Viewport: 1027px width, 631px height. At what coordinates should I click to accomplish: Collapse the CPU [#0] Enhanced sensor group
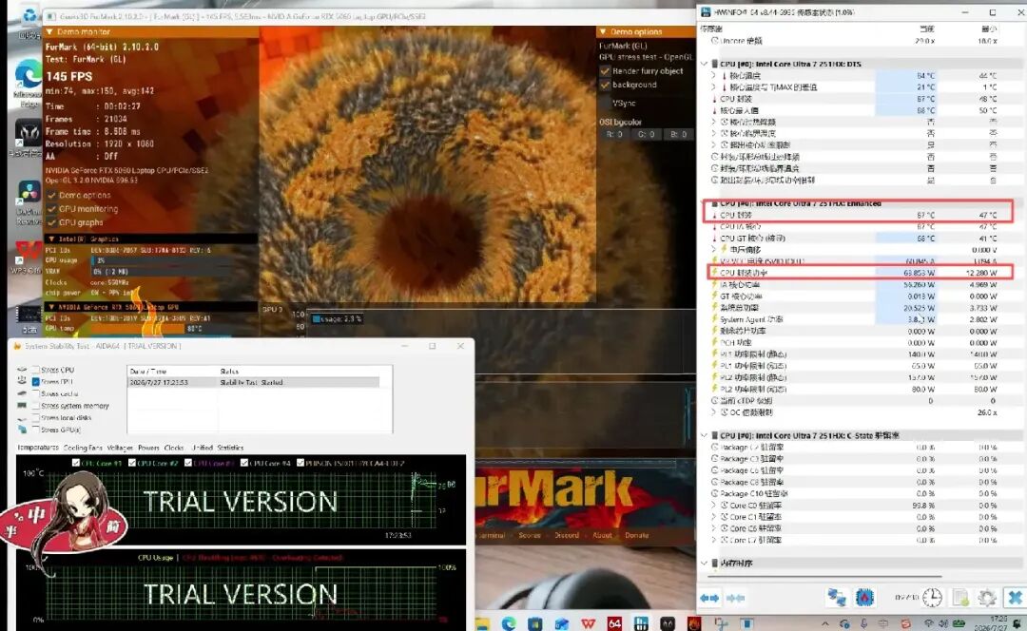point(704,203)
